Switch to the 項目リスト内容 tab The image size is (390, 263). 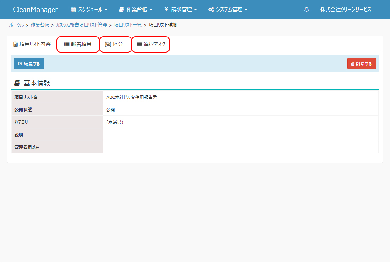point(32,44)
